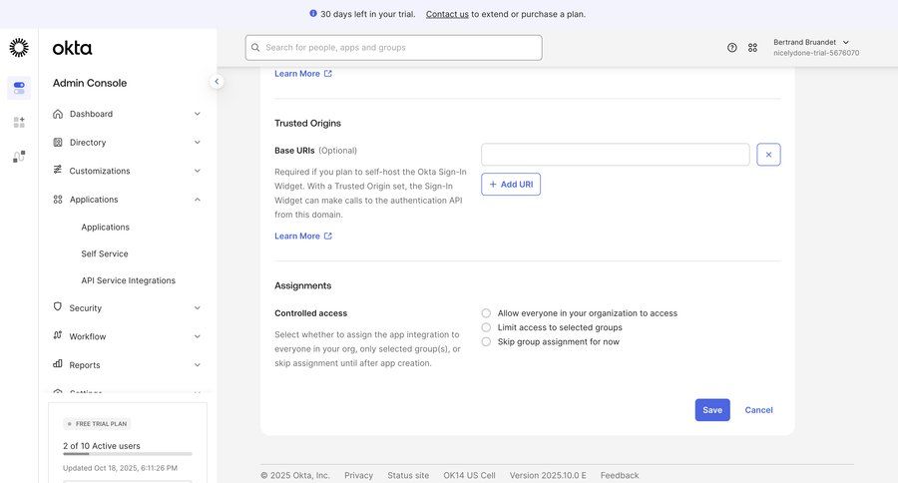Image resolution: width=898 pixels, height=483 pixels.
Task: Expand the Workflow menu chevron
Action: [x=197, y=336]
